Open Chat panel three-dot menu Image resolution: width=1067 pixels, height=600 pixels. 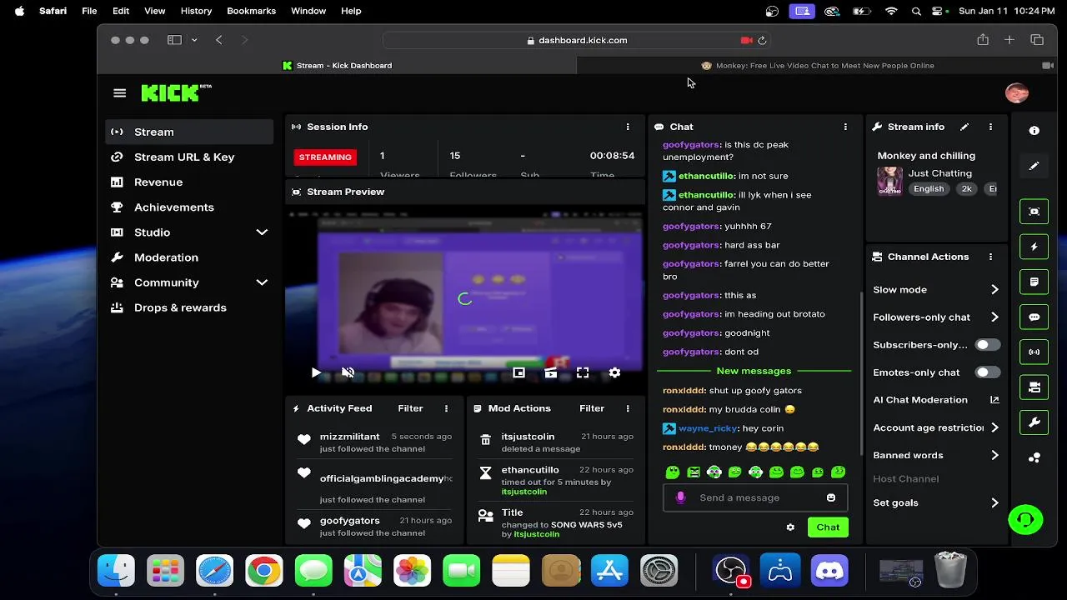pos(845,127)
